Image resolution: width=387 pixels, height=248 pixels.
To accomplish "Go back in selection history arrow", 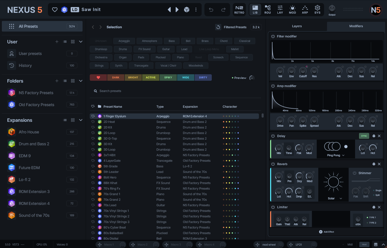I will (x=93, y=27).
